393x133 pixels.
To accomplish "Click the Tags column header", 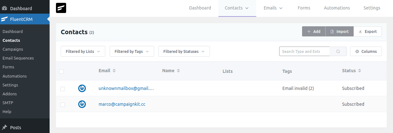I will pyautogui.click(x=287, y=71).
